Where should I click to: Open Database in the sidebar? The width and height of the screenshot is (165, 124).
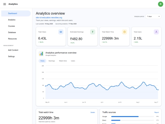pyautogui.click(x=16, y=32)
